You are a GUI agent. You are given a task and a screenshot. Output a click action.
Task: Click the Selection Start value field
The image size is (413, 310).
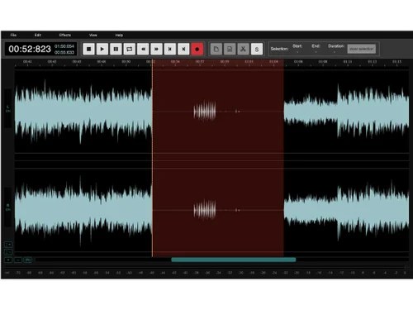(x=297, y=52)
